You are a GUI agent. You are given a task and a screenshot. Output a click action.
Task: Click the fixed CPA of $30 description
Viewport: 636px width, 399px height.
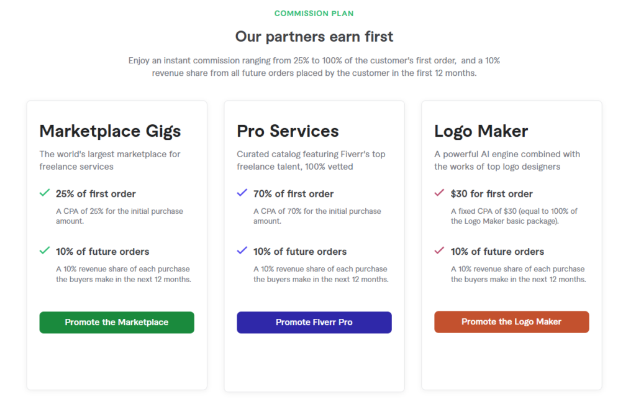click(514, 216)
